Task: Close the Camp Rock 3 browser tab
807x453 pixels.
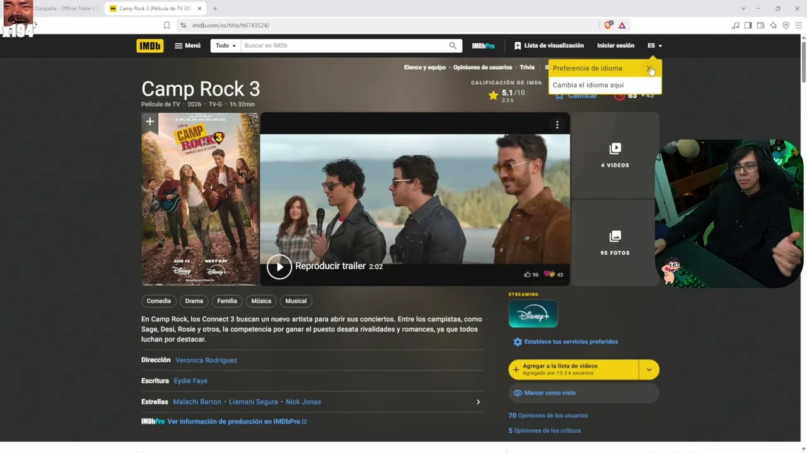Action: click(200, 8)
